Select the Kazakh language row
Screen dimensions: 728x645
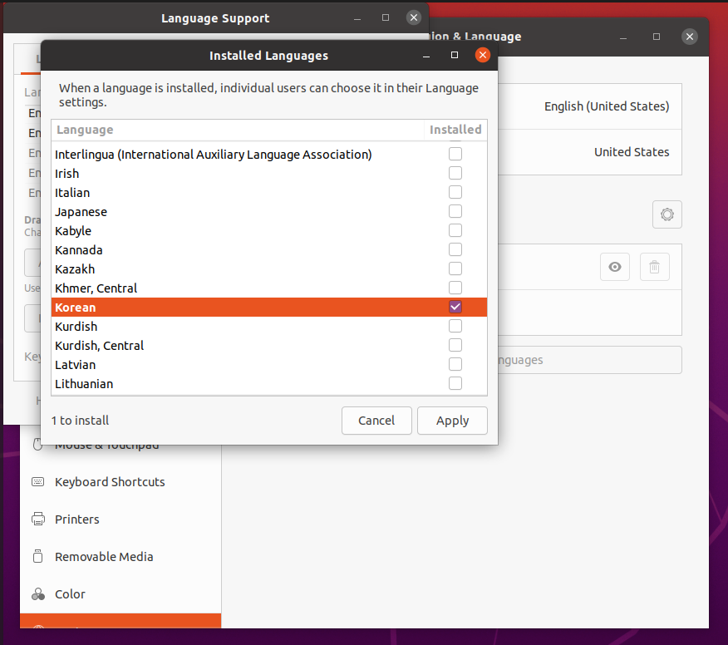click(269, 268)
